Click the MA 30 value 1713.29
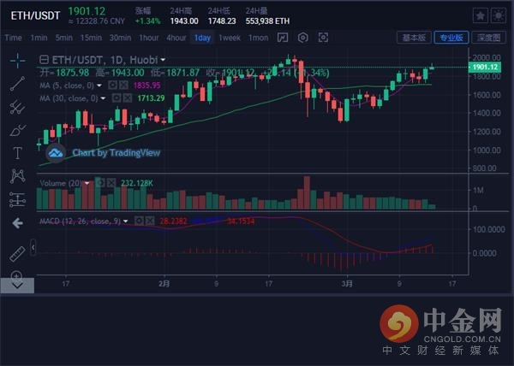The width and height of the screenshot is (514, 366). click(x=151, y=98)
